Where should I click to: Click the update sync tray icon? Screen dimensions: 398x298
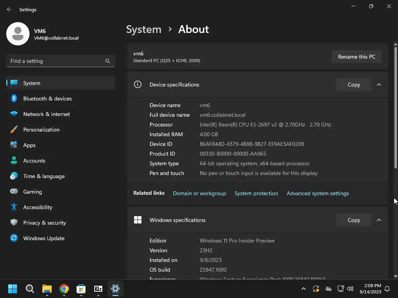(316, 289)
